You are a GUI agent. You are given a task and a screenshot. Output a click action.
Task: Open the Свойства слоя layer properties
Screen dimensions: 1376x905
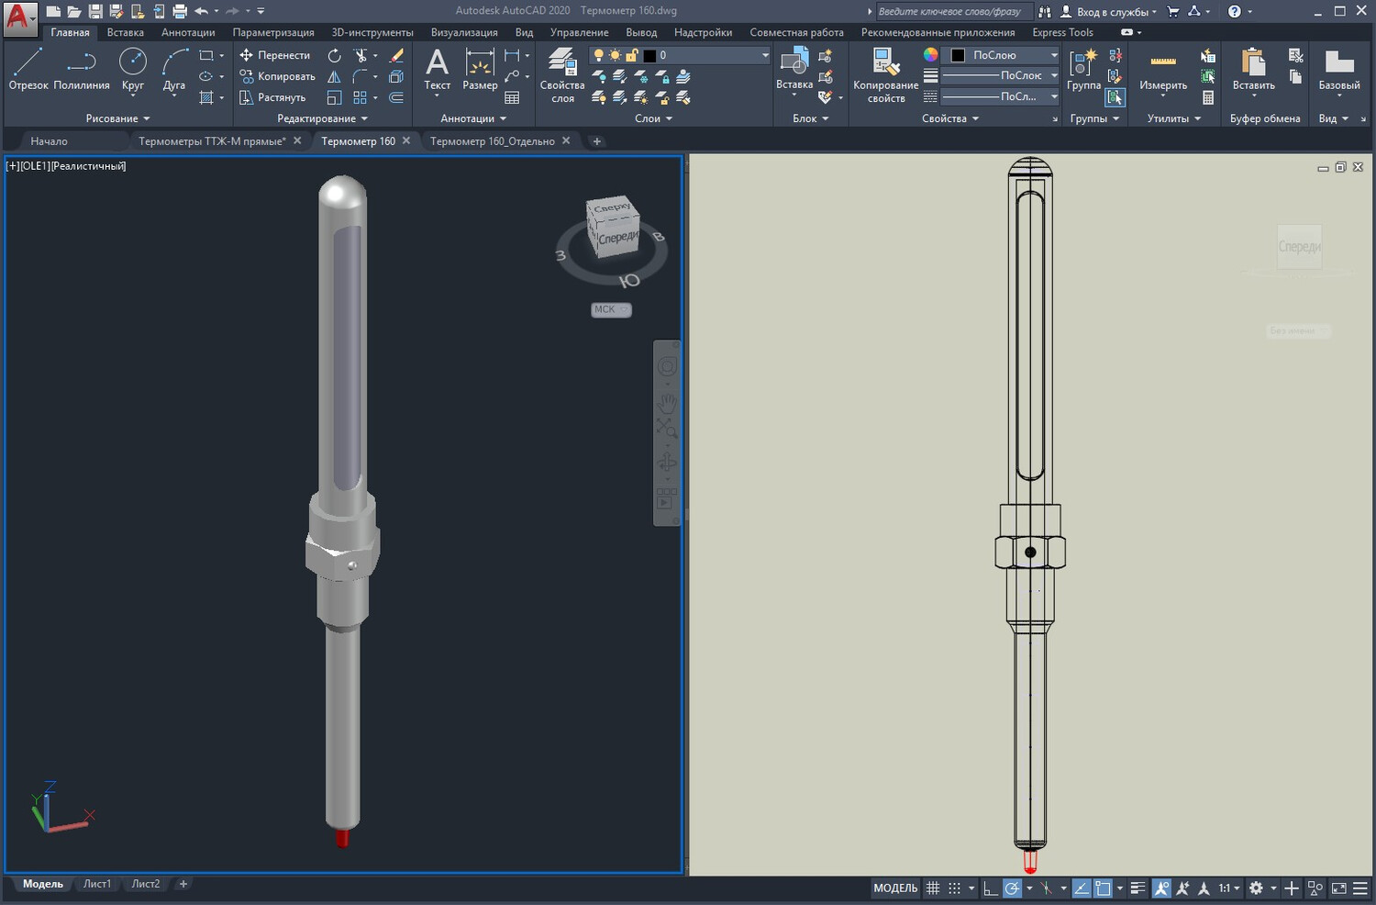562,75
